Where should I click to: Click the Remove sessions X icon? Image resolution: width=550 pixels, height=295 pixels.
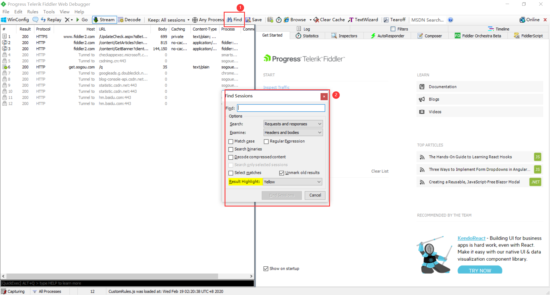click(x=67, y=20)
